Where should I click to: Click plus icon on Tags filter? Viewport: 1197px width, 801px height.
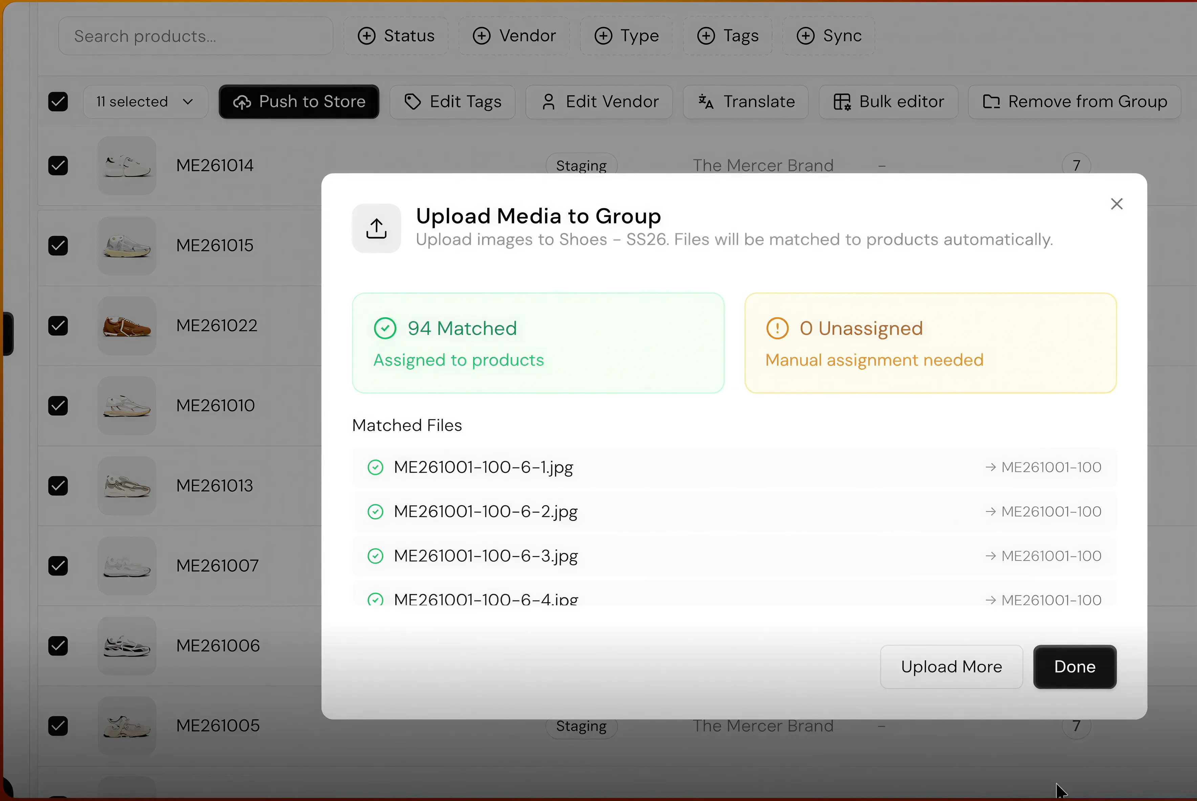tap(706, 36)
